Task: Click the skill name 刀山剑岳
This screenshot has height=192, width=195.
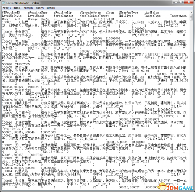Action: tap(22, 42)
